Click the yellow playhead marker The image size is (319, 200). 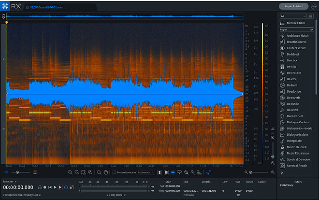(x=6, y=23)
